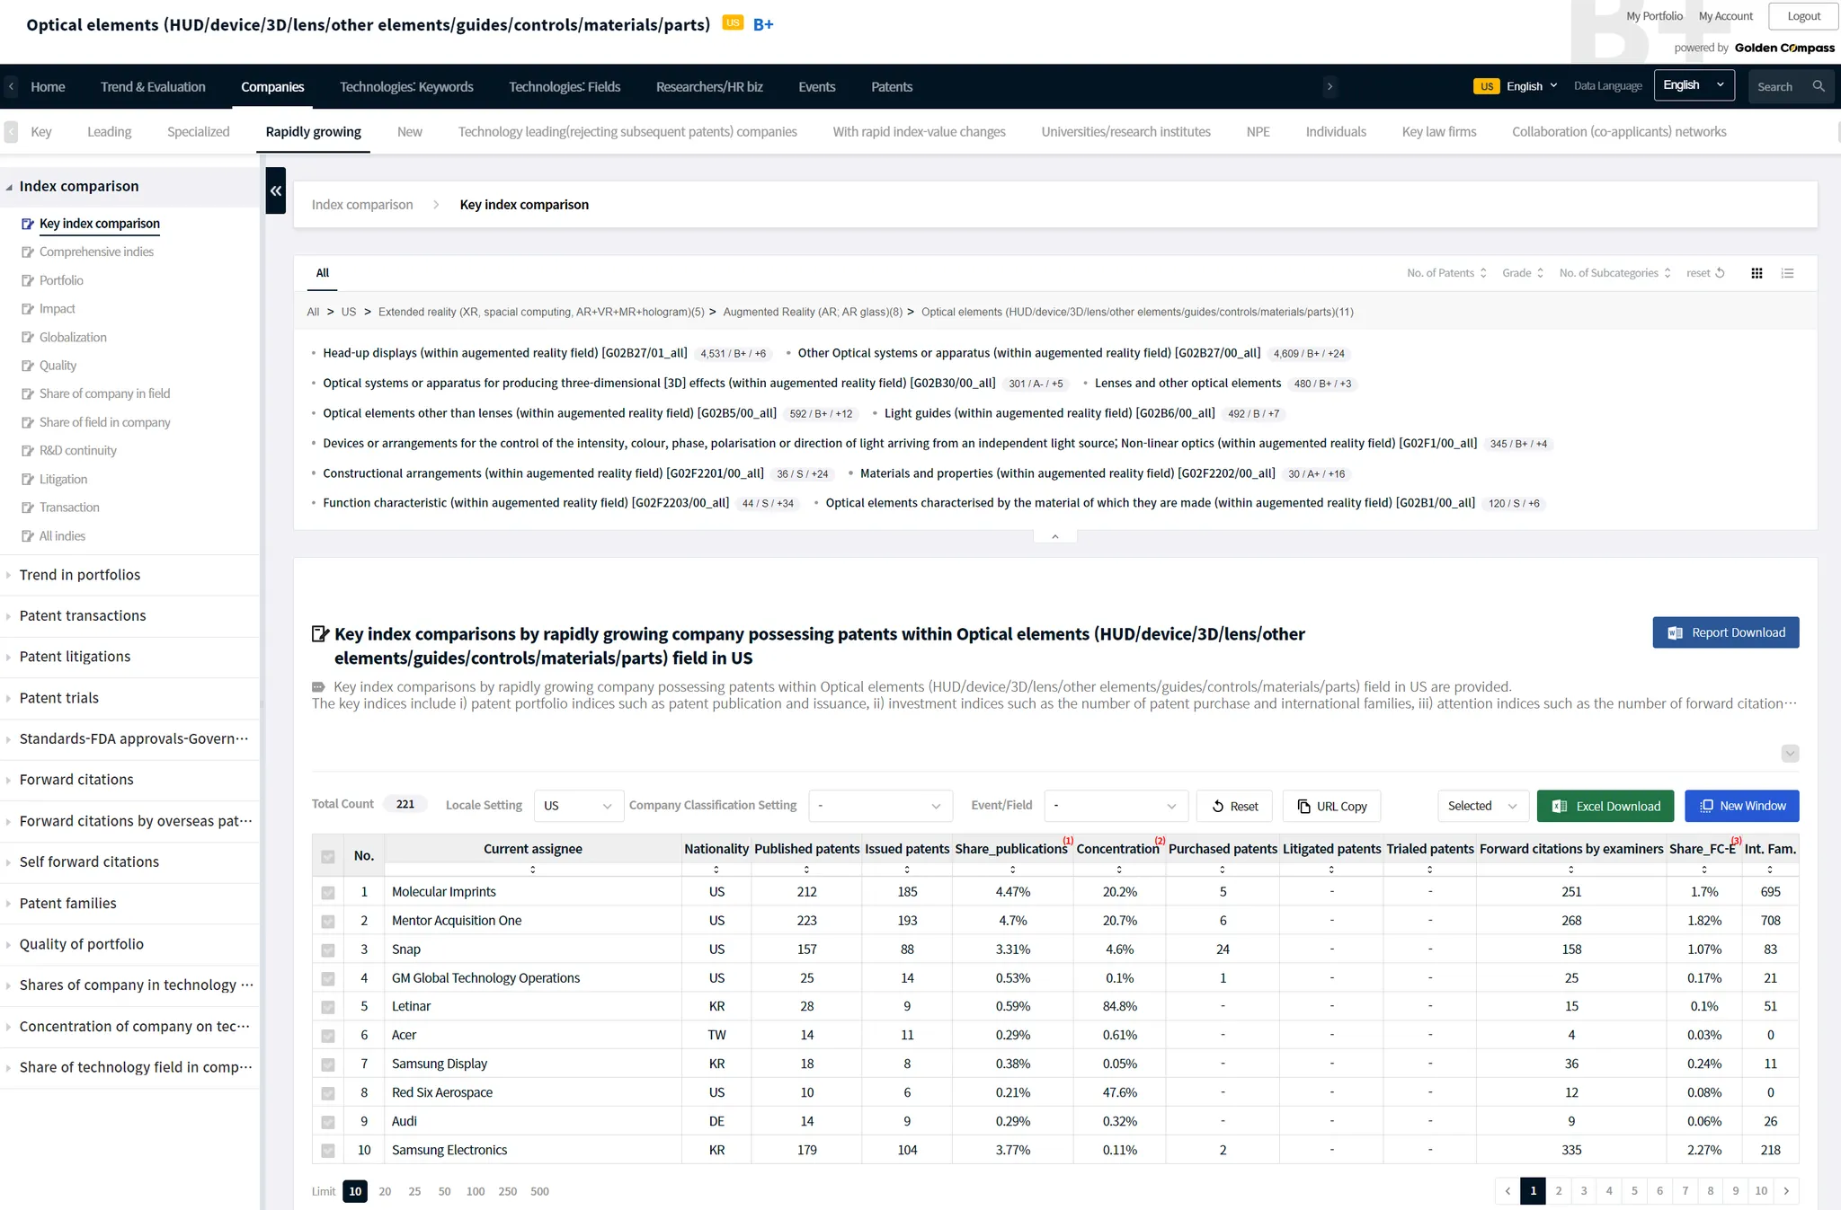Open the Locale Setting US dropdown

tap(578, 806)
